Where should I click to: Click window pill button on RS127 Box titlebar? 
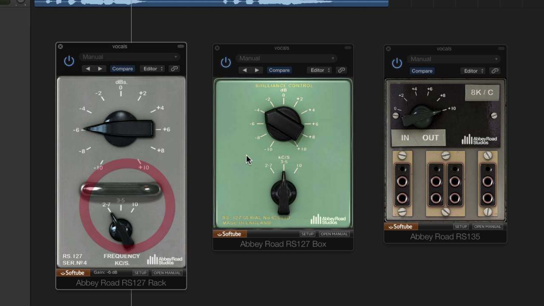coord(348,48)
